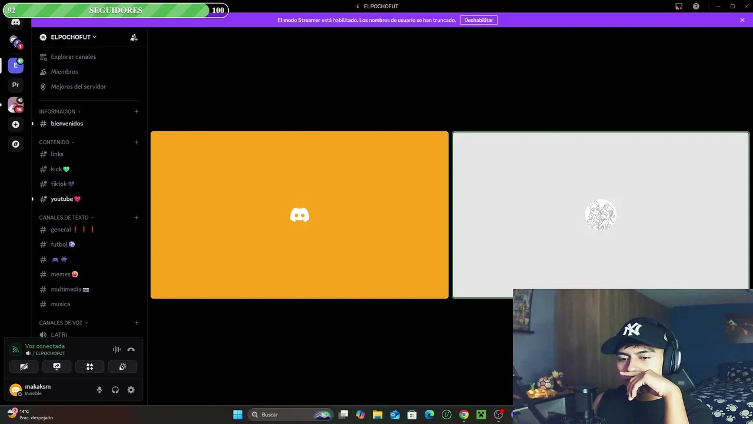Open the Help question mark icon
The image size is (753, 424).
point(696,6)
